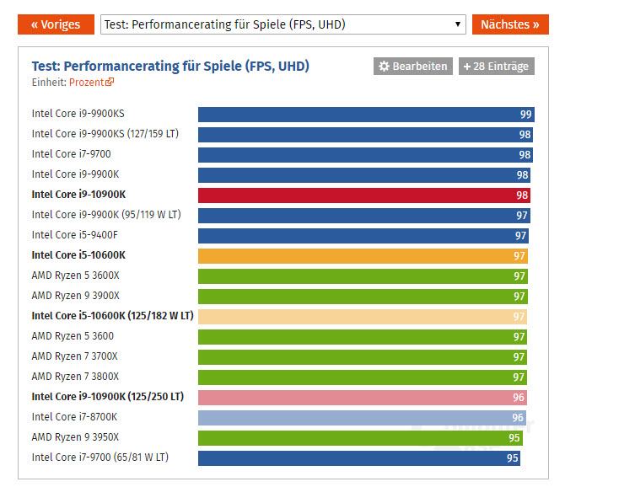Click the chart title Test: Performancerating für Spiele
This screenshot has width=635, height=487.
(x=170, y=66)
